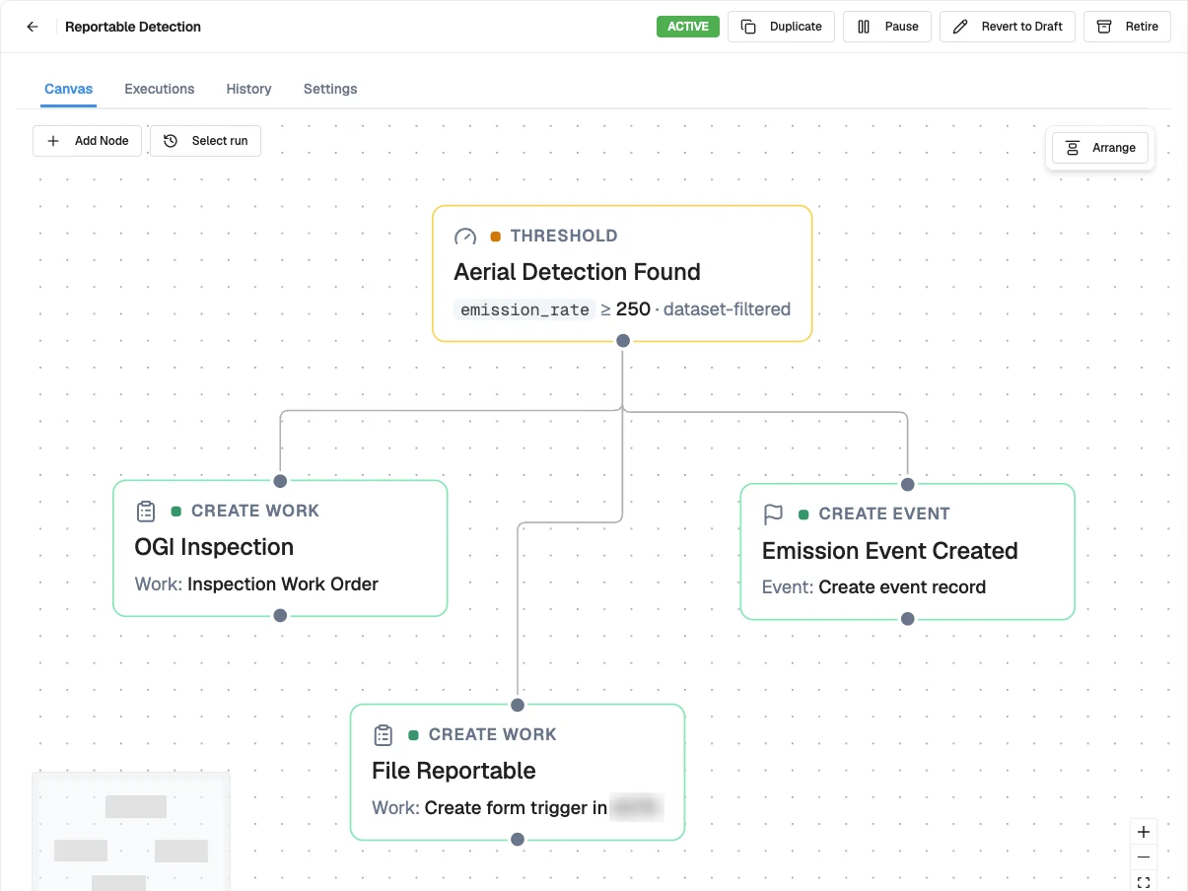Zoom in on the canvas
The image size is (1188, 891).
click(1144, 832)
